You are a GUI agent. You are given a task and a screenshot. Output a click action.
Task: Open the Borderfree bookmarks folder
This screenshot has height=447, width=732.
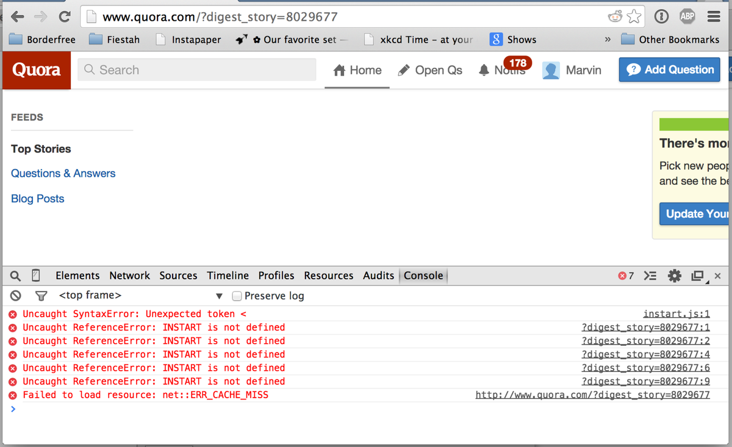click(x=43, y=39)
